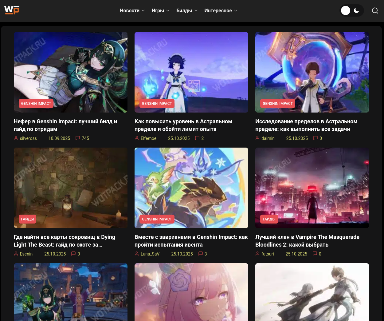Click user icon beside Esenin

point(16,254)
